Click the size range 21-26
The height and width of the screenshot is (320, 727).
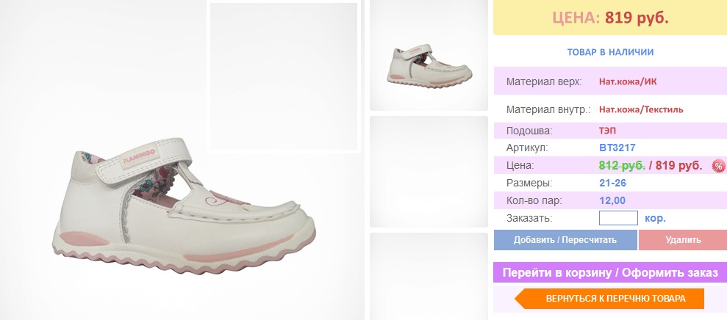pyautogui.click(x=612, y=183)
